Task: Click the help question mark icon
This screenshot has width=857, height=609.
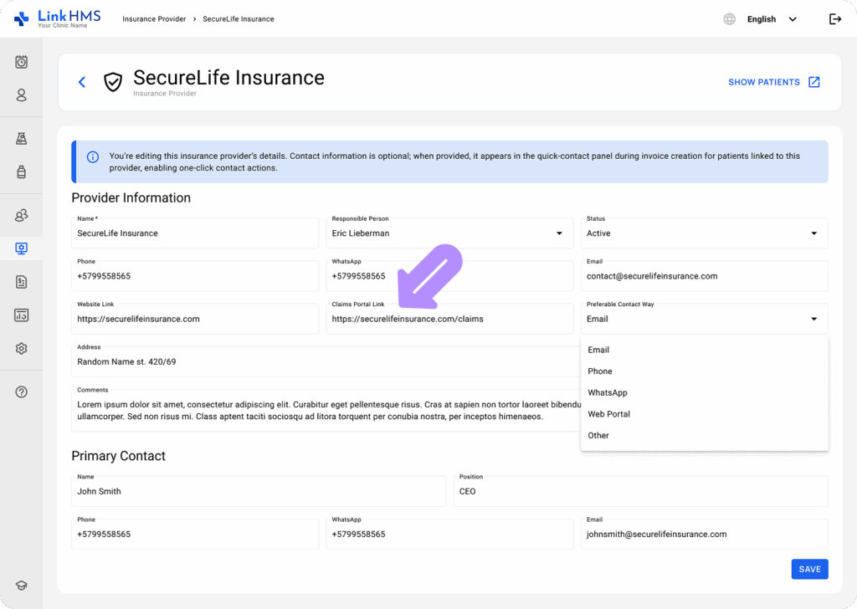Action: pyautogui.click(x=21, y=391)
